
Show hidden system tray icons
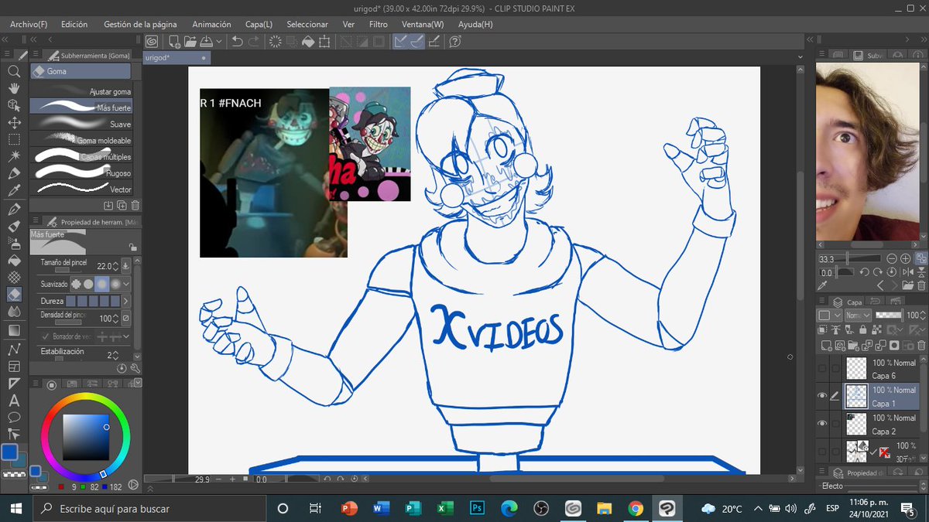pos(759,508)
